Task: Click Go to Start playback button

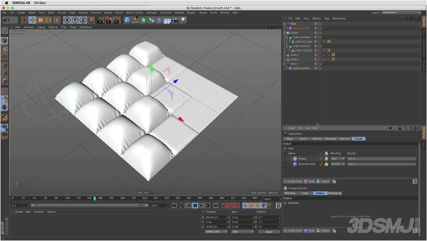Action: pyautogui.click(x=174, y=206)
